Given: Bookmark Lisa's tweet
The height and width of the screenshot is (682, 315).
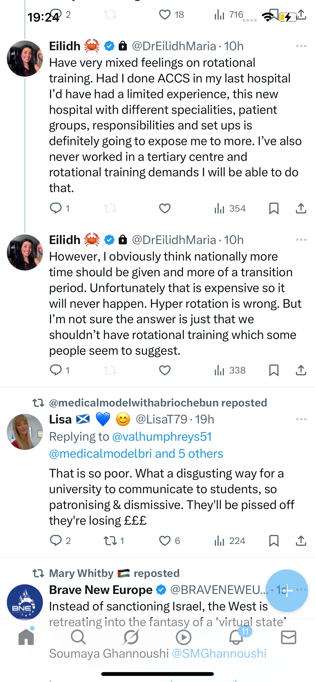Looking at the screenshot, I should pos(273,541).
